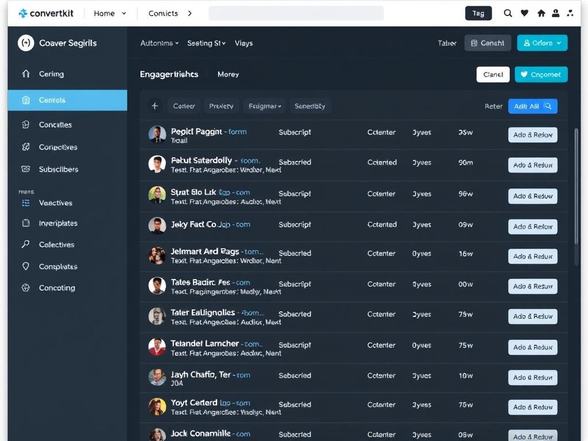This screenshot has height=441, width=588.
Task: Open search using the magnifier icon
Action: (x=508, y=13)
